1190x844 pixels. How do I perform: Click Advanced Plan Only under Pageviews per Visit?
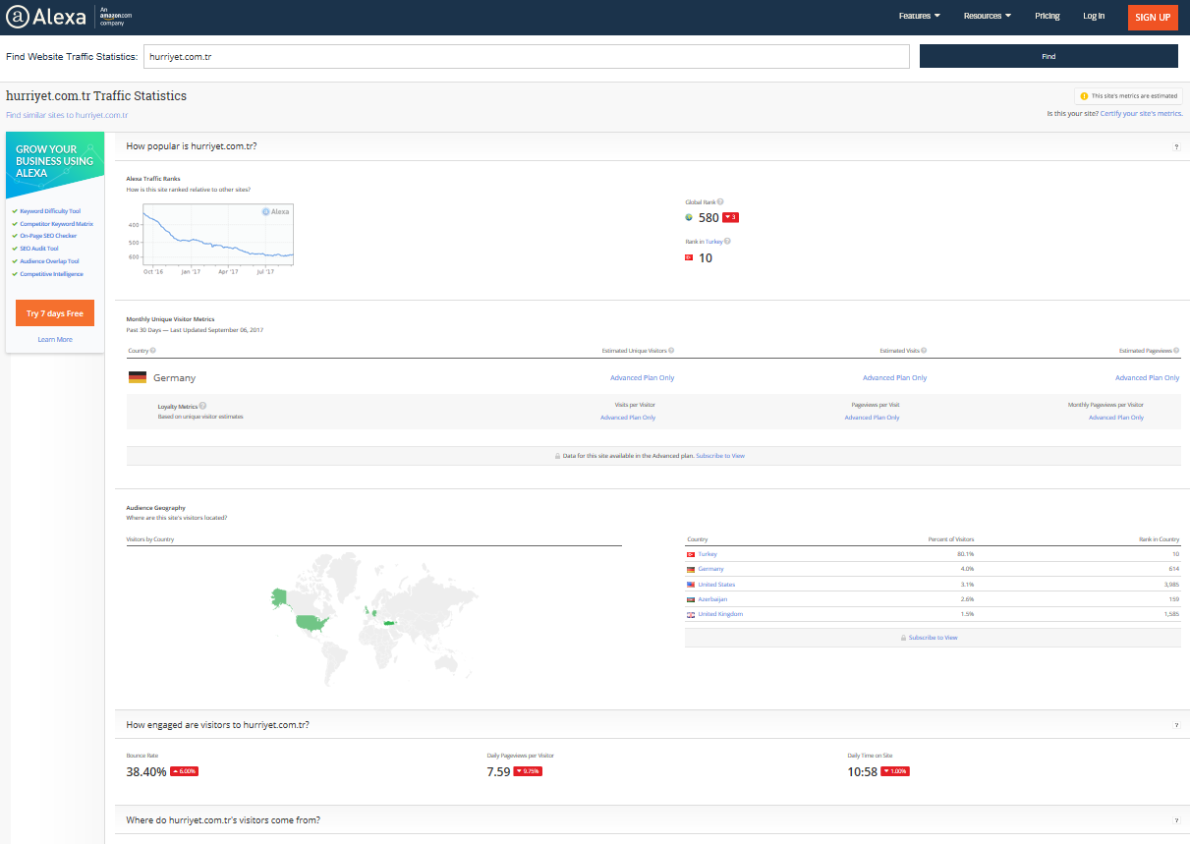point(872,418)
